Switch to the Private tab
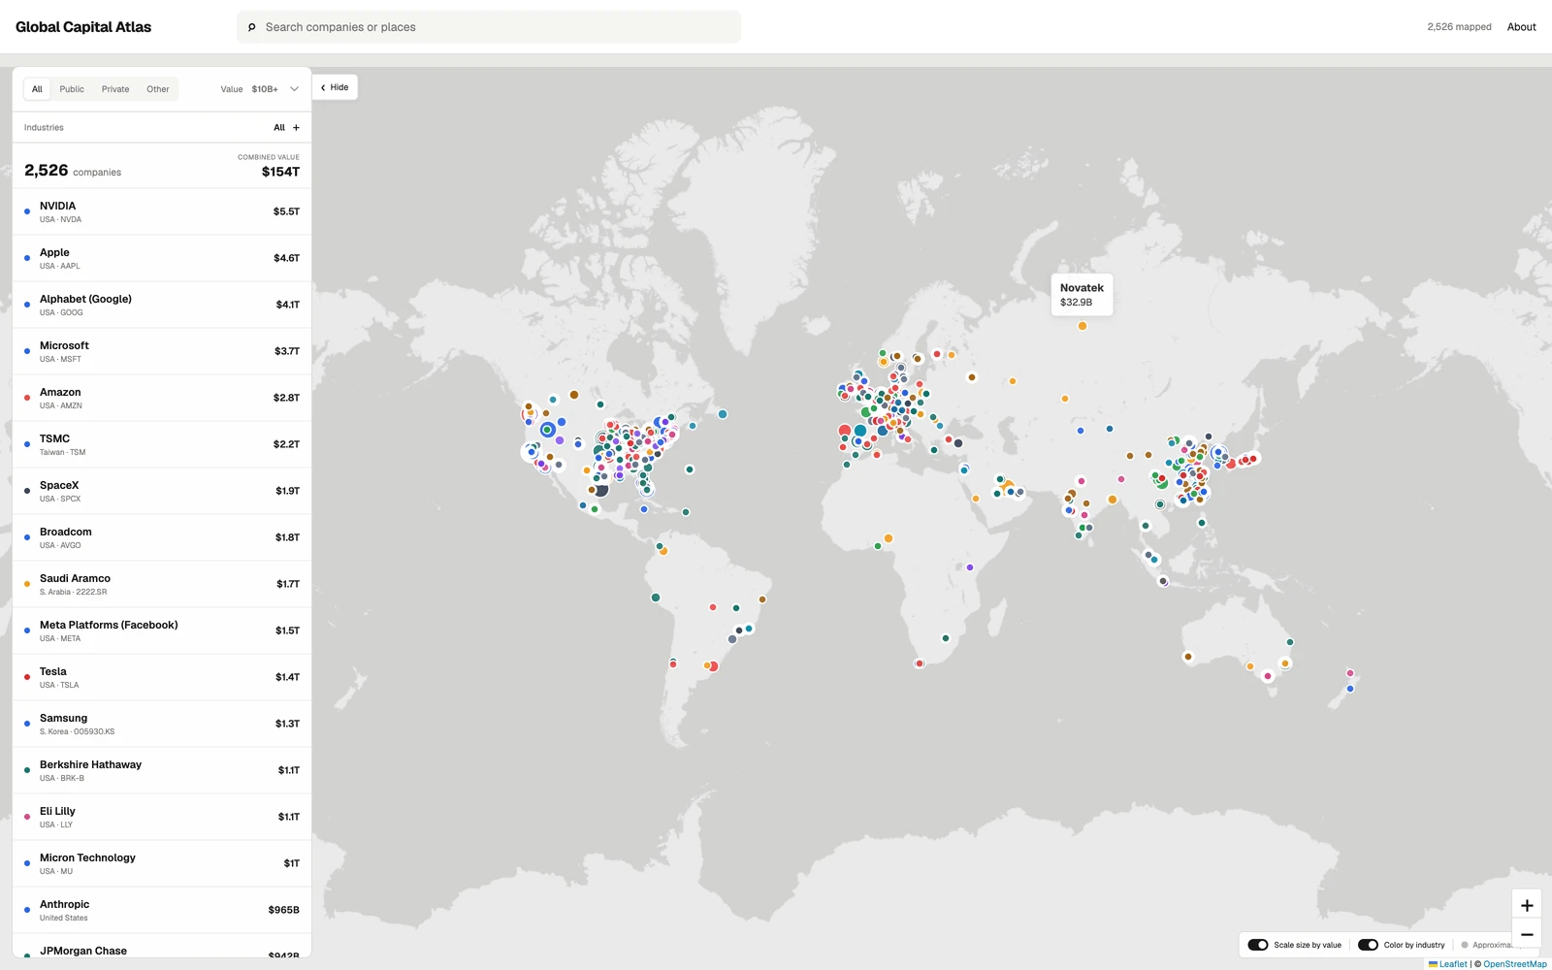1552x970 pixels. click(x=115, y=89)
